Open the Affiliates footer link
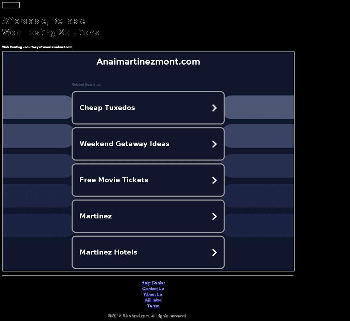The image size is (350, 321). tap(153, 300)
